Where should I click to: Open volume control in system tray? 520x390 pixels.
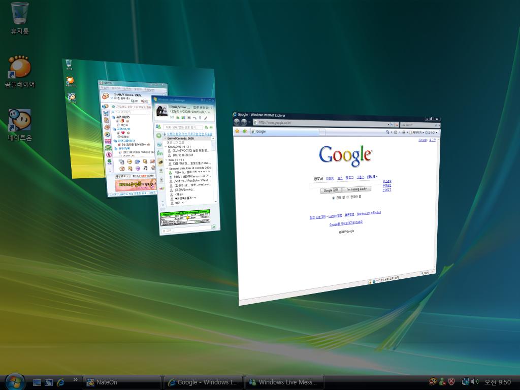click(475, 382)
